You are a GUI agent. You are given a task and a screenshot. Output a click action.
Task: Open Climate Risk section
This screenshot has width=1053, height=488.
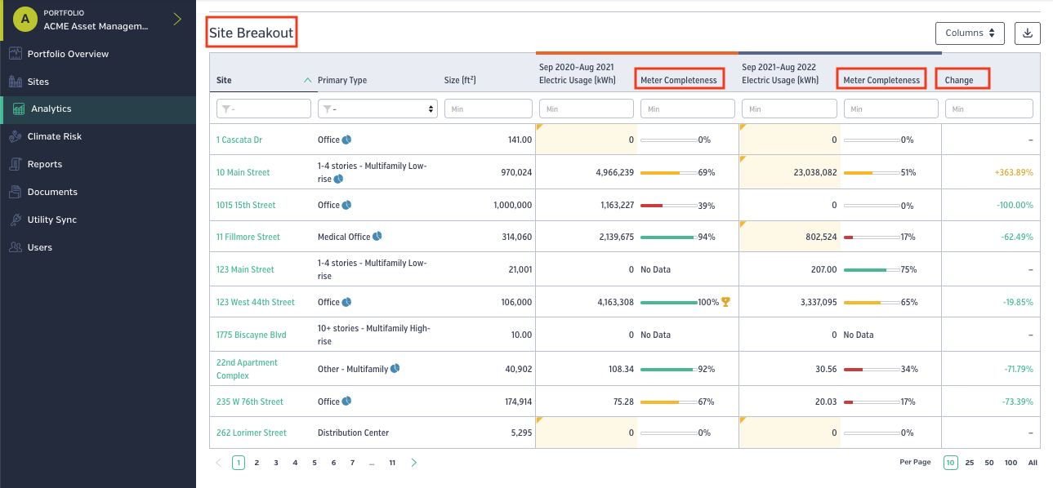[x=55, y=136]
